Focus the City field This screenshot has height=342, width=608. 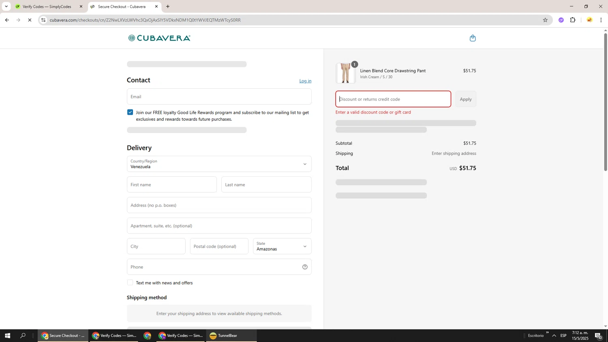[x=156, y=246]
